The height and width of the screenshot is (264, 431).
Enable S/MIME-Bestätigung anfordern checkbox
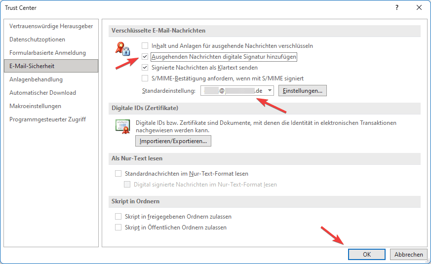click(145, 78)
